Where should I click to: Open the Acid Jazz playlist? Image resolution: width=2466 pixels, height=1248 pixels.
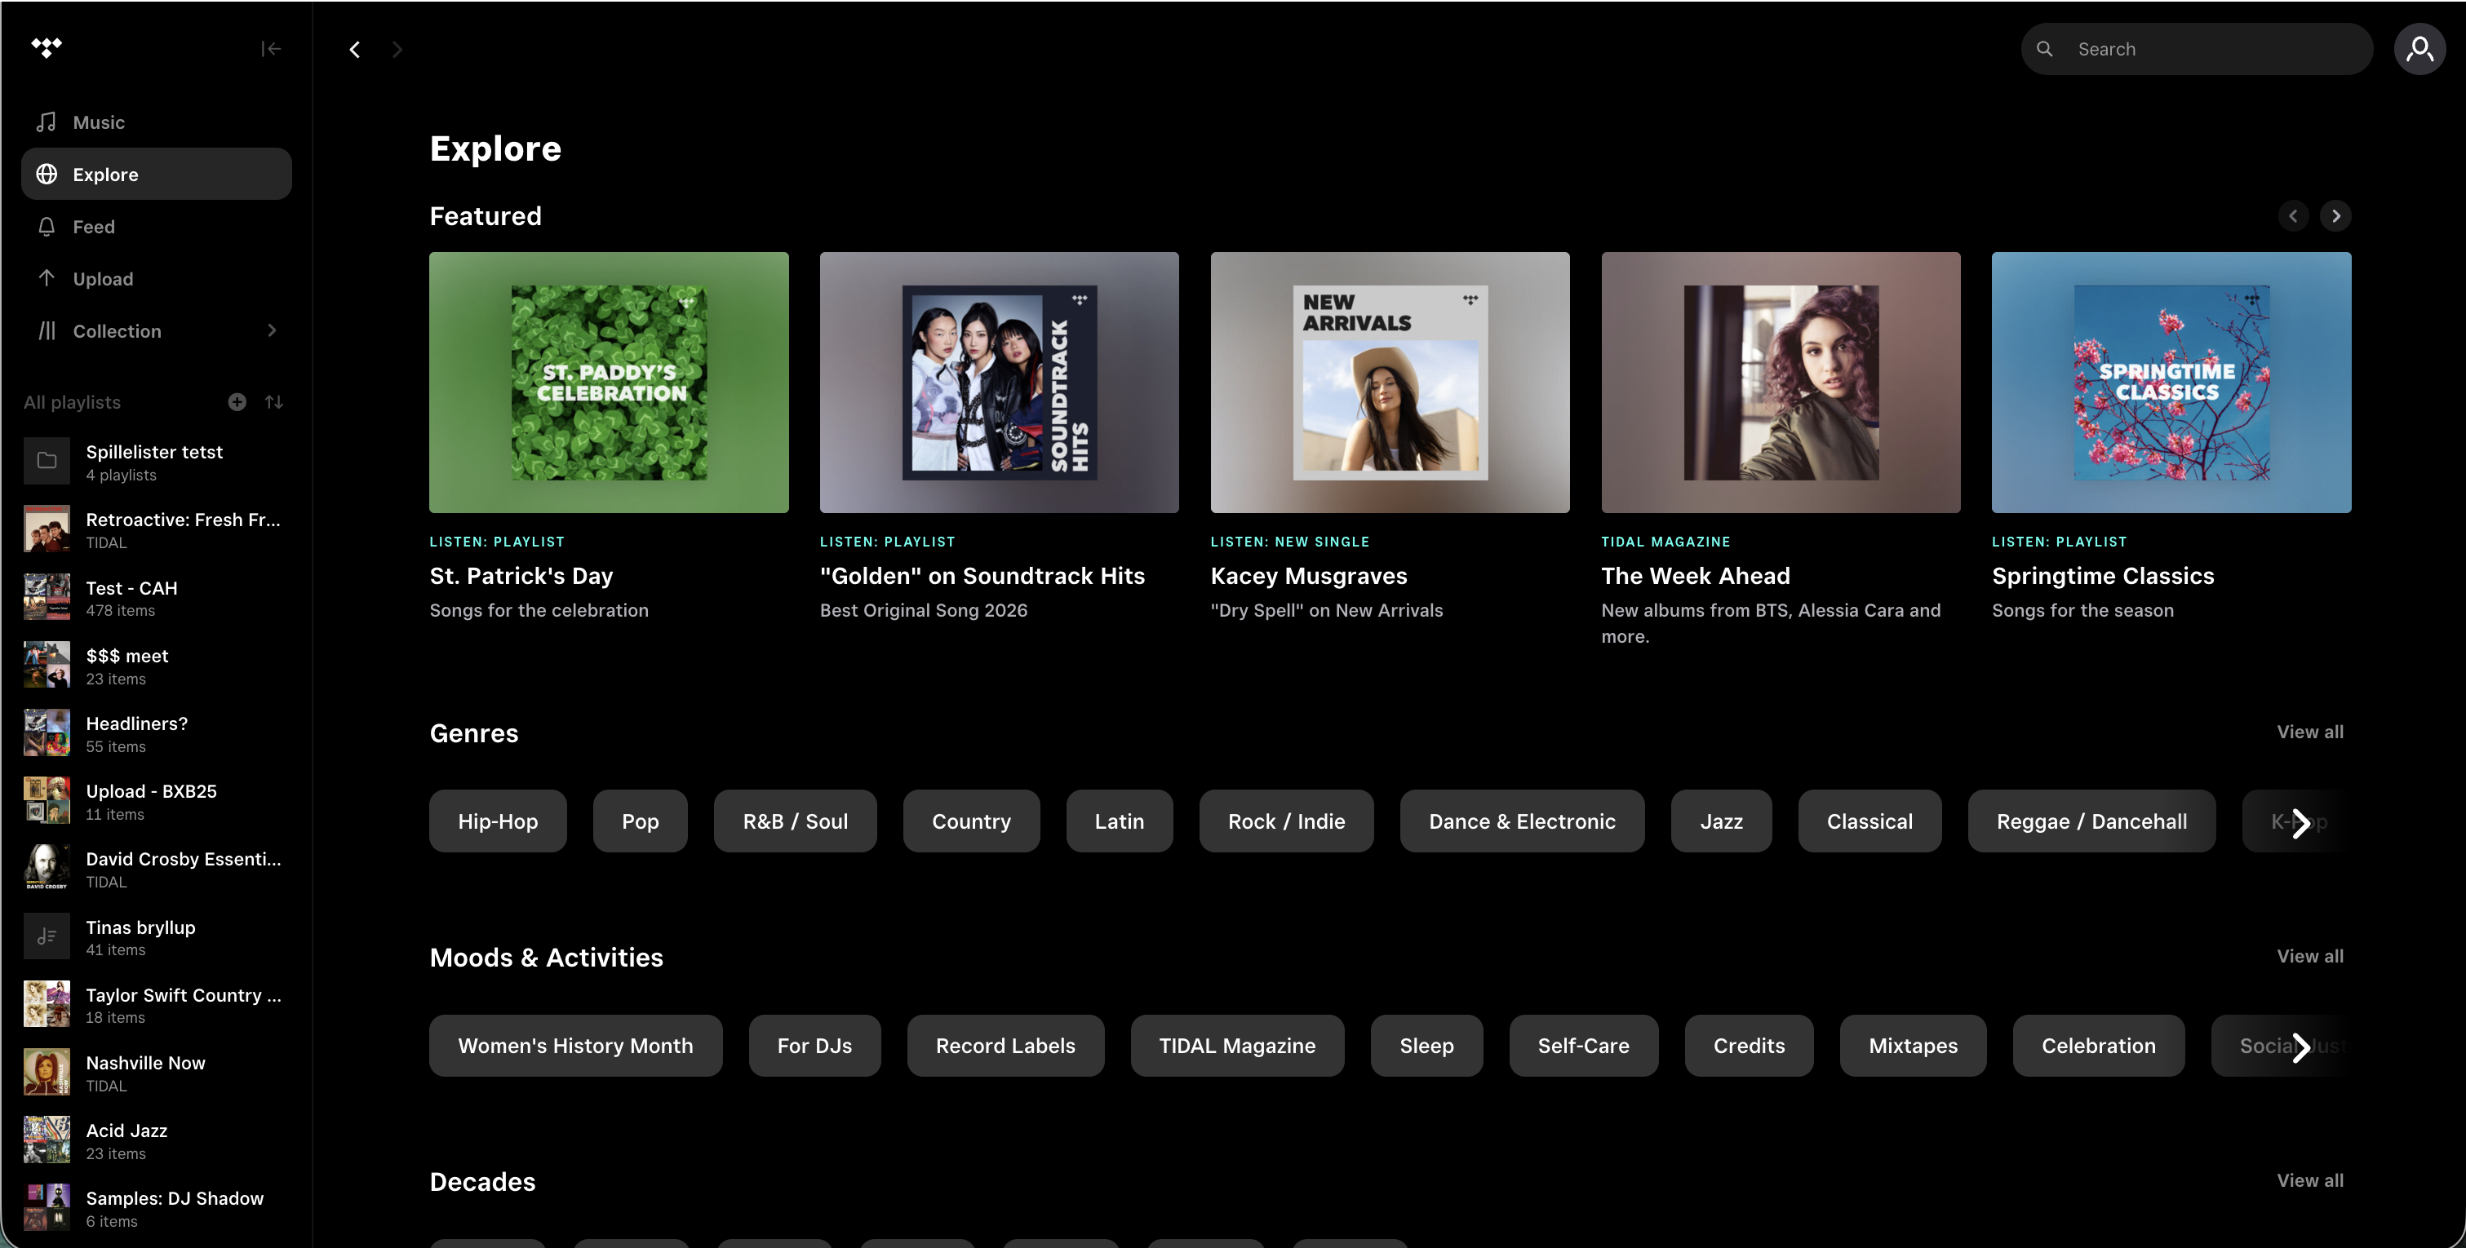(156, 1141)
